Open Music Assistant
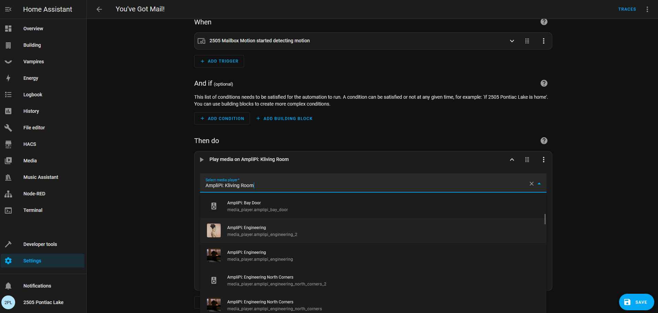 [43, 177]
